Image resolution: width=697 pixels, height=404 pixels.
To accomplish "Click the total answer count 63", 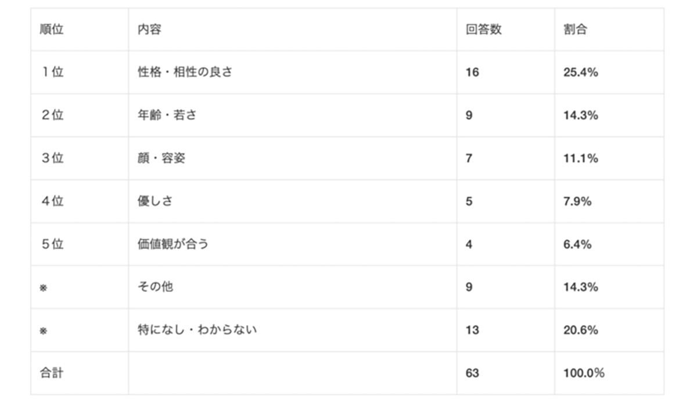I will click(x=472, y=373).
